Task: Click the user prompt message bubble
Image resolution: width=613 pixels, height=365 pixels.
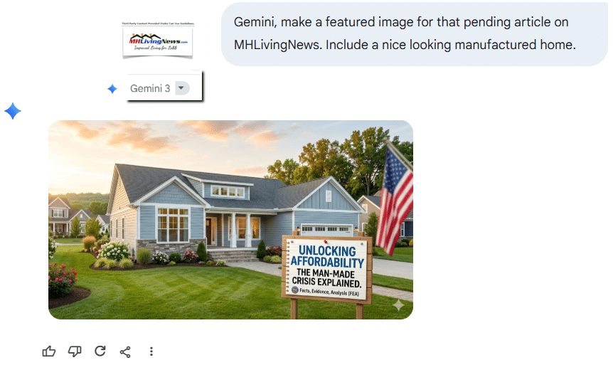Action: pyautogui.click(x=414, y=33)
